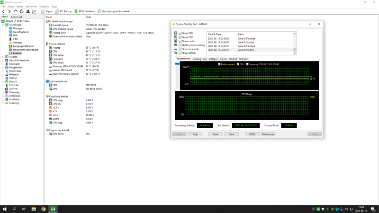The image size is (379, 213).
Task: Toggle Samsung SSD 850 EVO graph checkbox
Action: [247, 64]
